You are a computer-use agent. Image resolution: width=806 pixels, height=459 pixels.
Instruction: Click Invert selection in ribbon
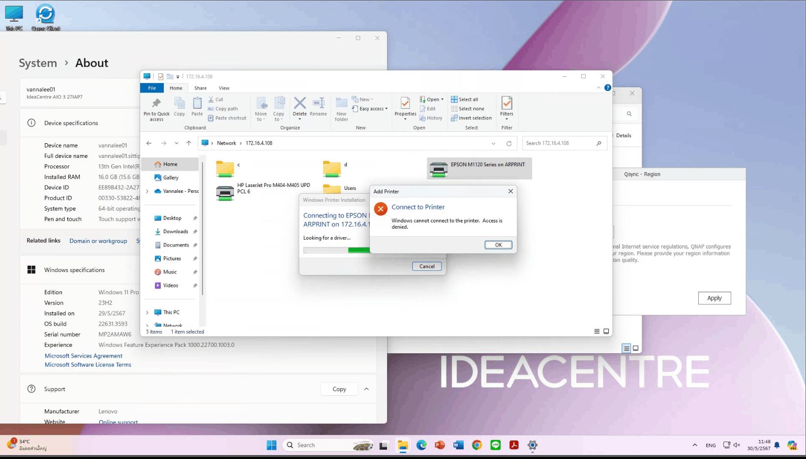472,118
